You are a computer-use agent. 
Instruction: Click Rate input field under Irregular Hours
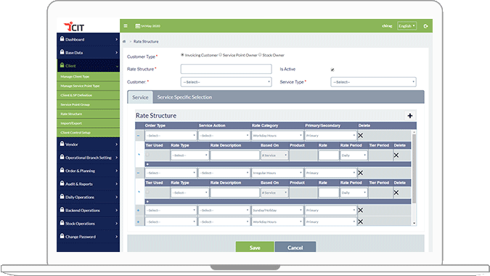(328, 192)
